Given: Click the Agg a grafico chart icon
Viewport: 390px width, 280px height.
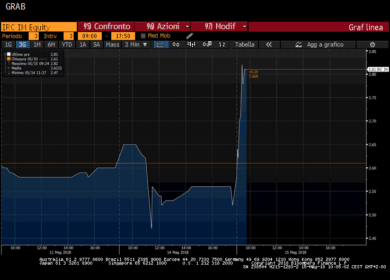Looking at the screenshot, I should pyautogui.click(x=298, y=44).
